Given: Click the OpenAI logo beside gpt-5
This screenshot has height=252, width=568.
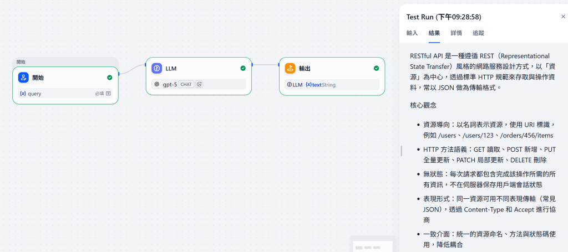Looking at the screenshot, I should (x=157, y=84).
